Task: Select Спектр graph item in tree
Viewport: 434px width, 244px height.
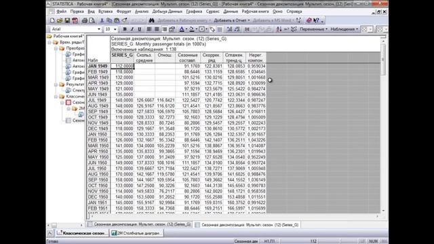Action: [75, 90]
